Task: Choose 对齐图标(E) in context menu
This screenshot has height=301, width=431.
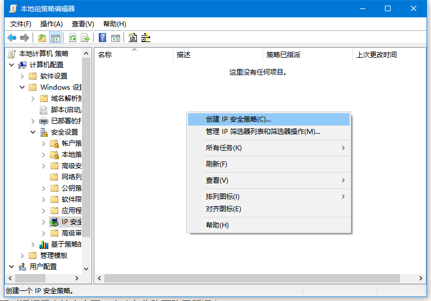Action: (269, 209)
